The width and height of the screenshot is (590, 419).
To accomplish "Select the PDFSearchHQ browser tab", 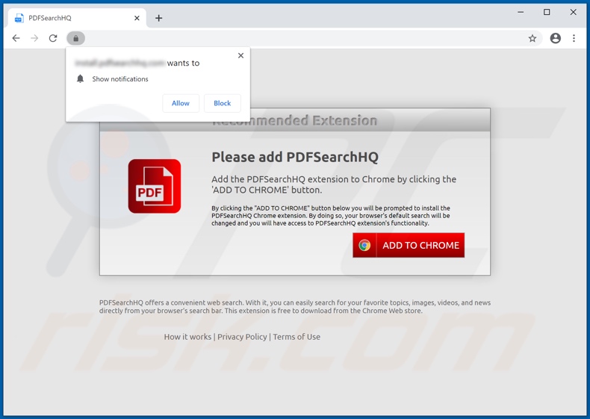I will pyautogui.click(x=77, y=18).
